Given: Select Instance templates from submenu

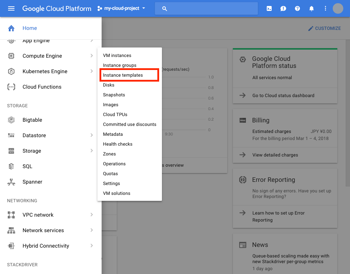Looking at the screenshot, I should point(129,75).
